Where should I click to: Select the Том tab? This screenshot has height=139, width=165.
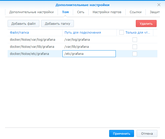(65, 12)
